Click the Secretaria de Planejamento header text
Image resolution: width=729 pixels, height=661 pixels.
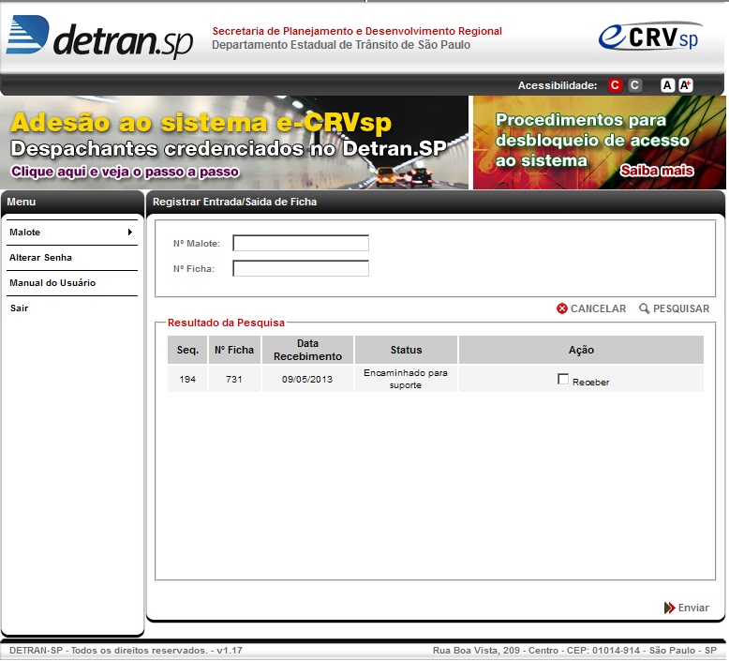(x=357, y=31)
